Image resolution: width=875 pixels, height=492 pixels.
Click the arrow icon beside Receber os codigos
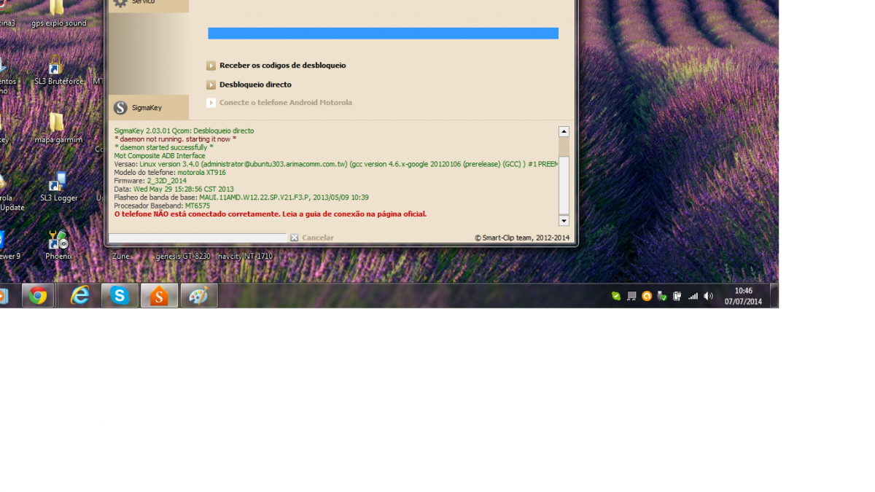[211, 66]
